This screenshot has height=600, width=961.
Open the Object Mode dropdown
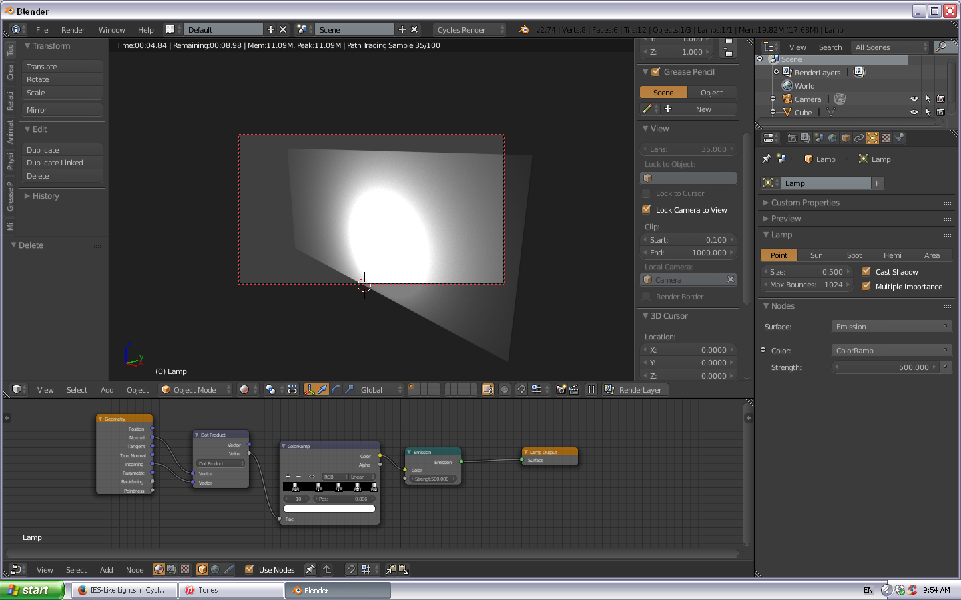[196, 389]
